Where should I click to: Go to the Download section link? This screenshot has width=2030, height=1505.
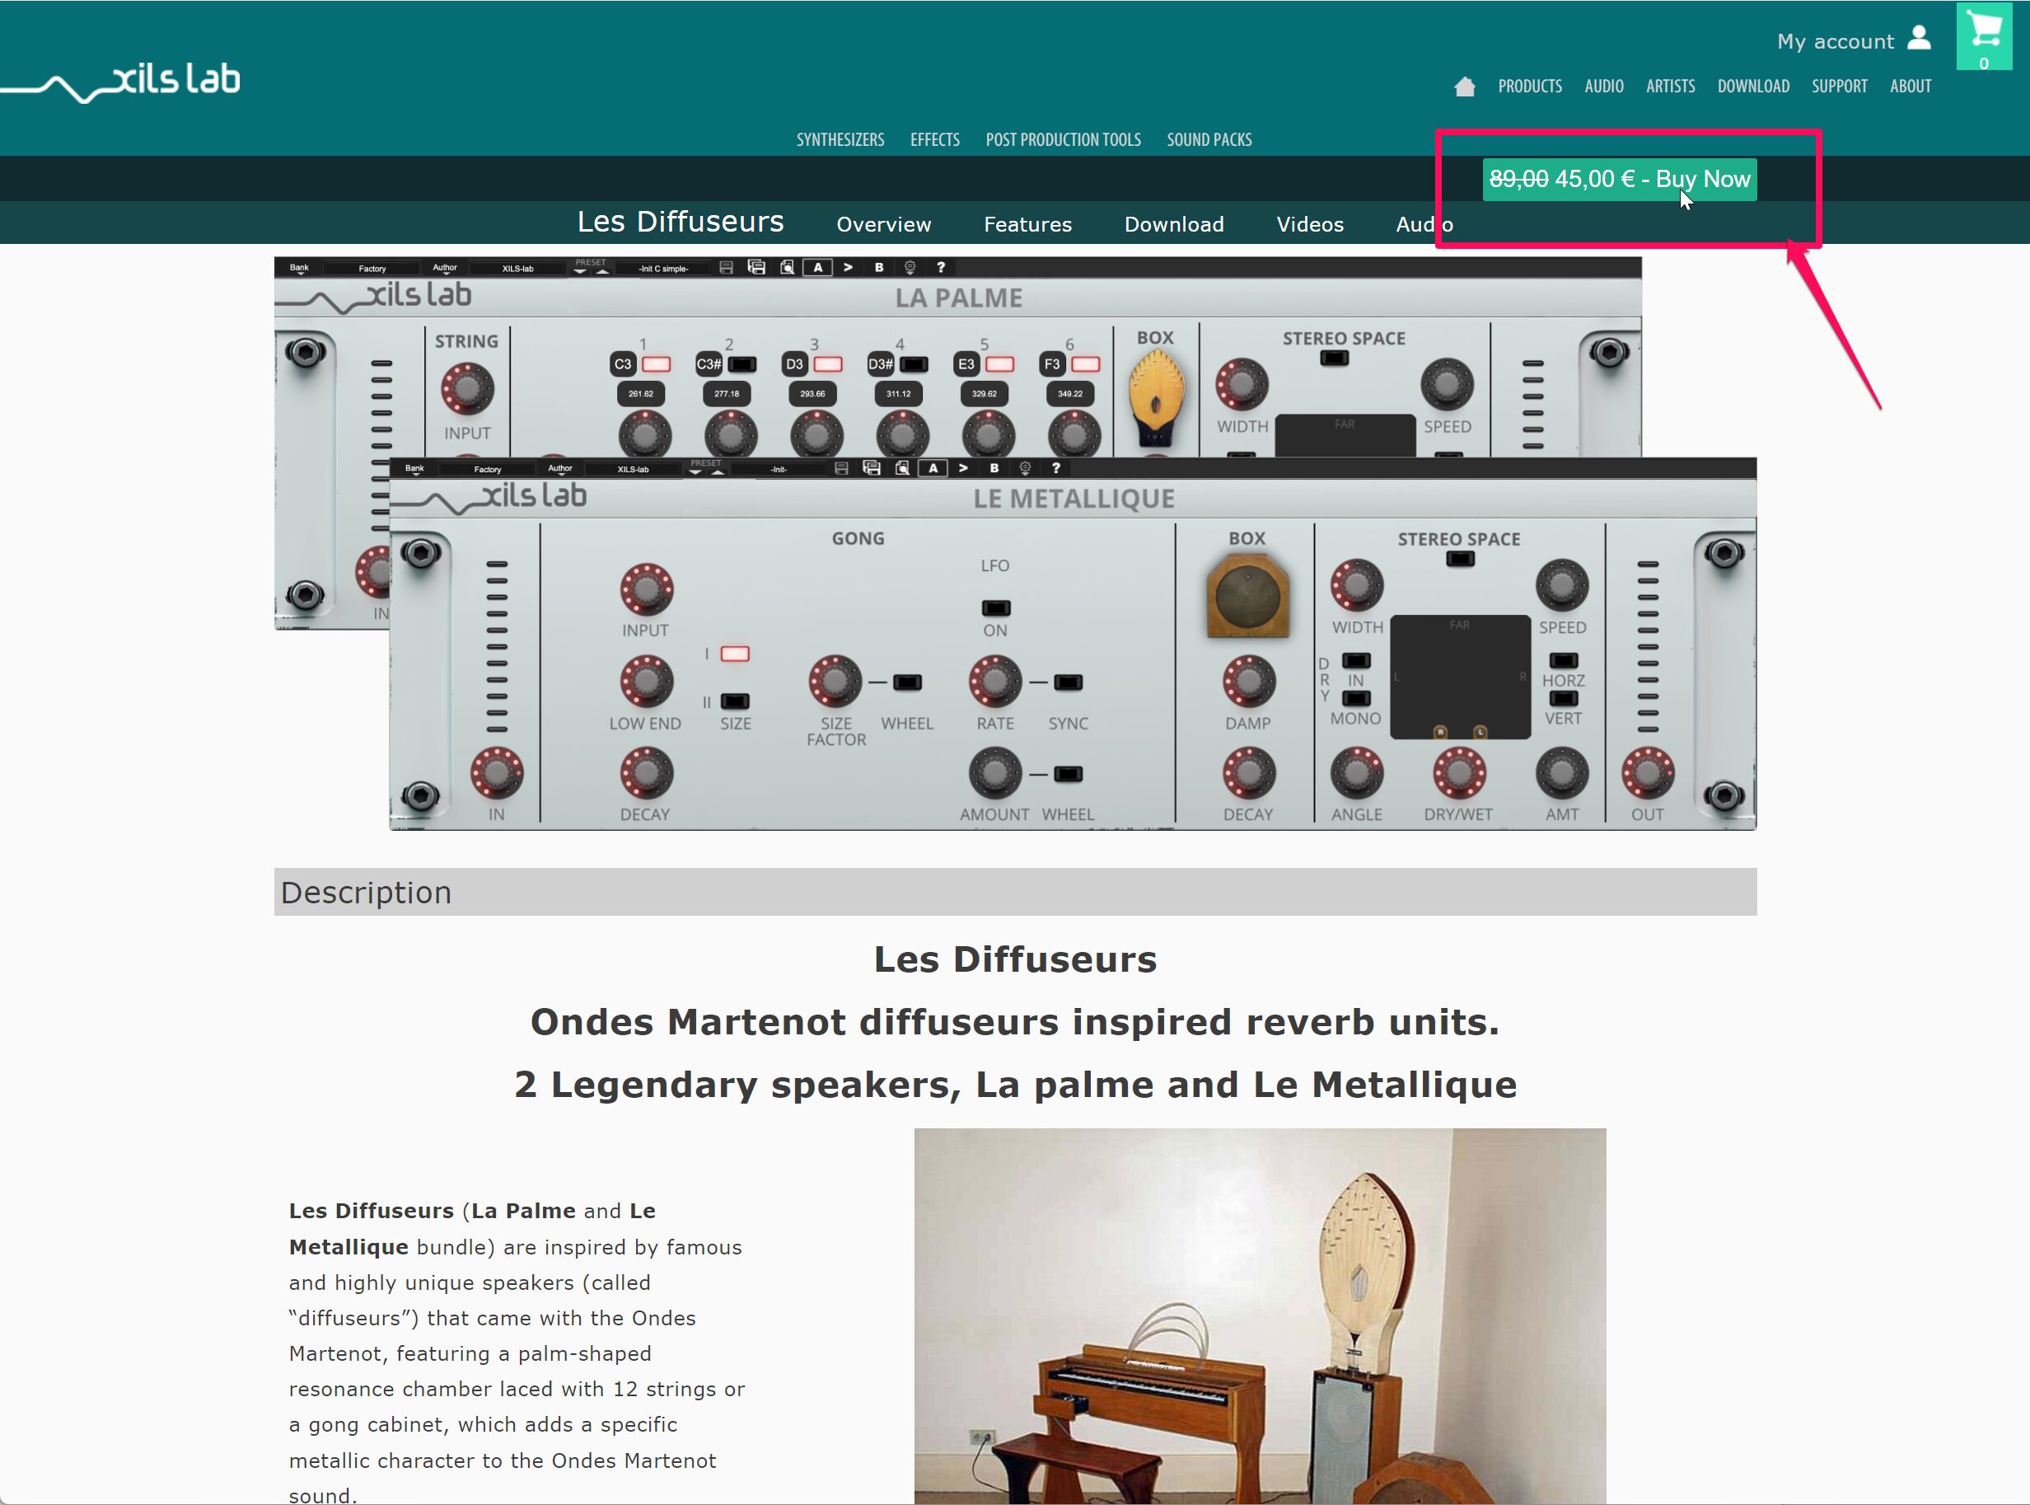pos(1174,224)
